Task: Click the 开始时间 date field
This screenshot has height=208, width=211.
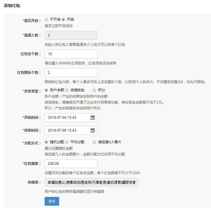Action: 71,118
